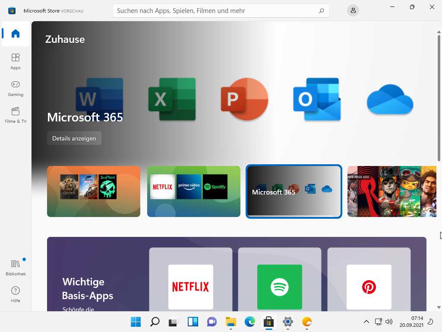
Task: Click Details anzeigen for Microsoft 365
Action: coord(74,138)
